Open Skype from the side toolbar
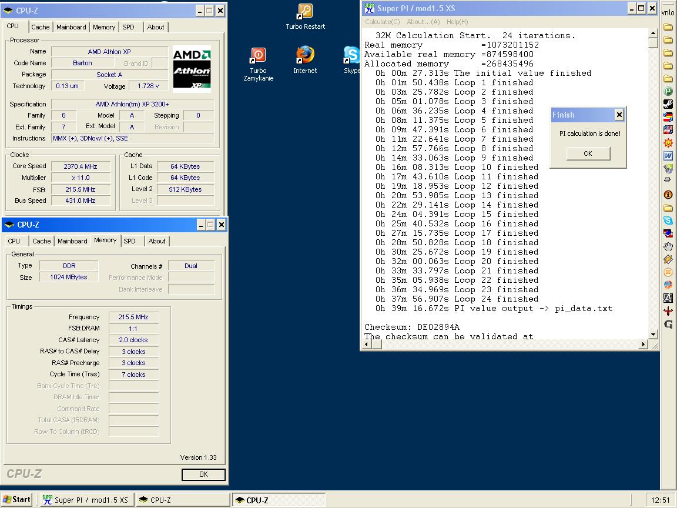This screenshot has width=677, height=508. 668,220
